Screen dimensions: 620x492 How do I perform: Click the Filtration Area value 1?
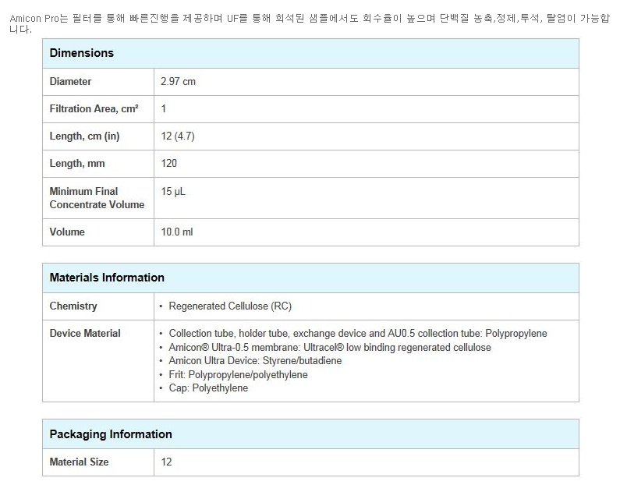click(x=163, y=108)
